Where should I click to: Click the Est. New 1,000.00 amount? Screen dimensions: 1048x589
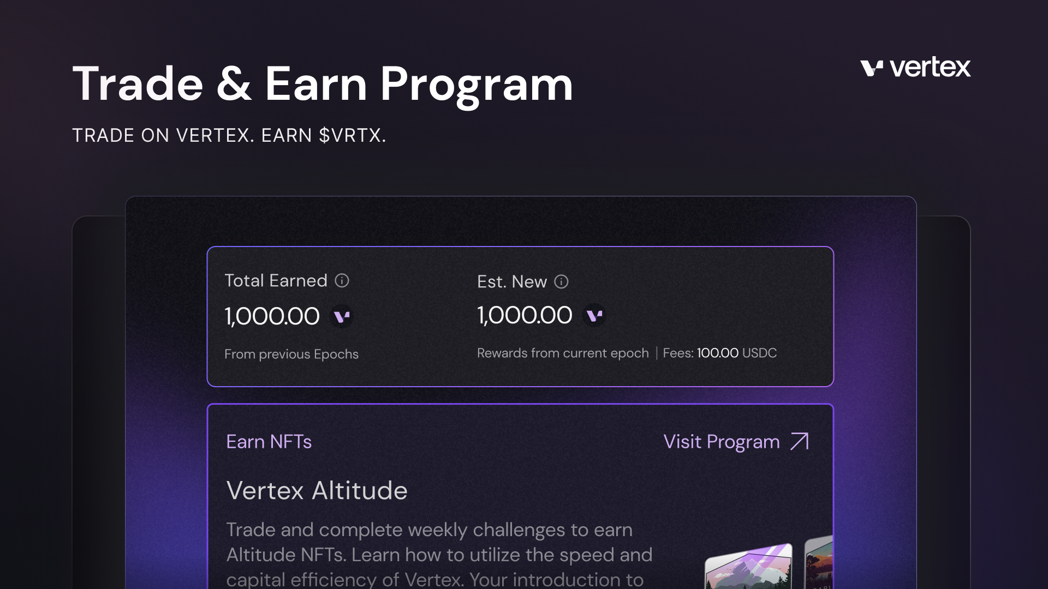pos(525,315)
